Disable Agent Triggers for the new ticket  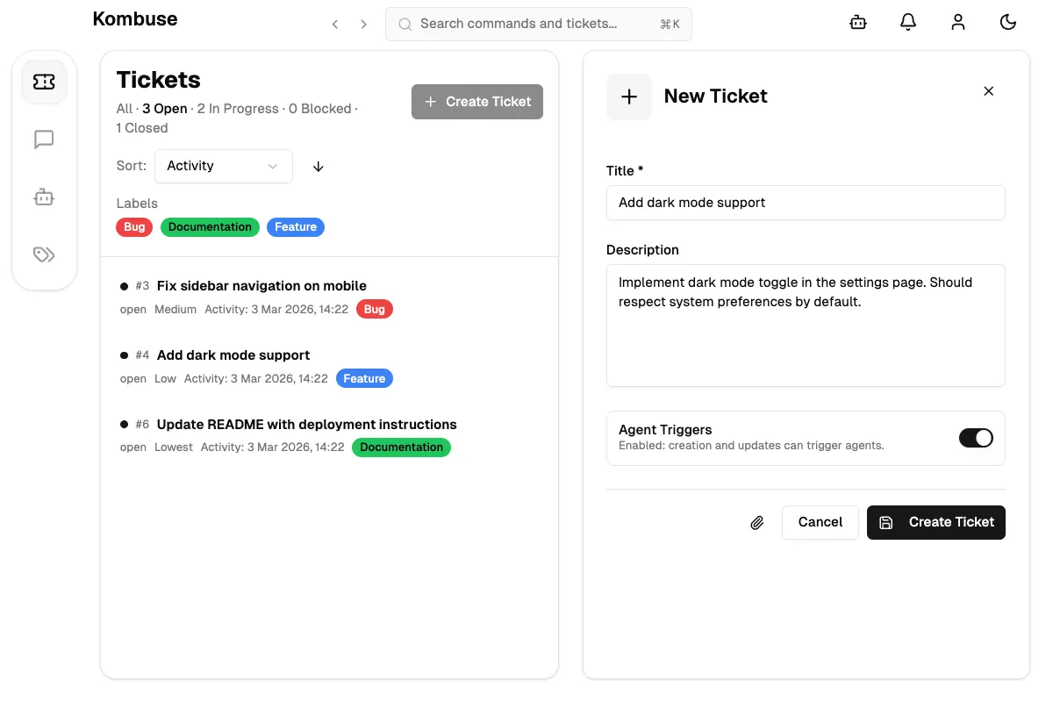click(x=976, y=437)
